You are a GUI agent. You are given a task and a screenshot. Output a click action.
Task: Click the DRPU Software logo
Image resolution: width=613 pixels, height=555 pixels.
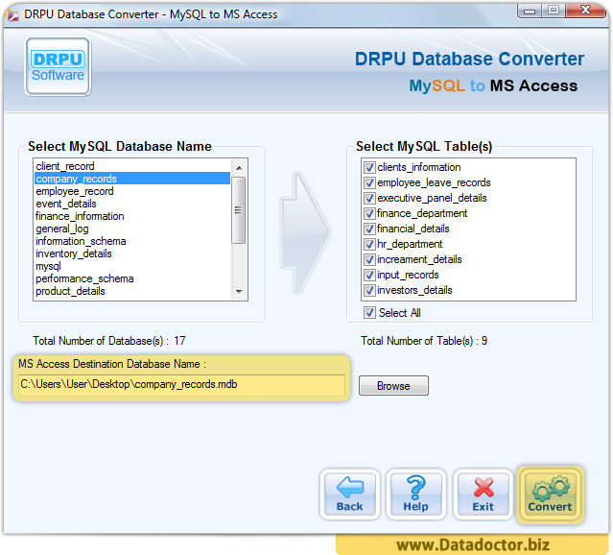pyautogui.click(x=58, y=66)
